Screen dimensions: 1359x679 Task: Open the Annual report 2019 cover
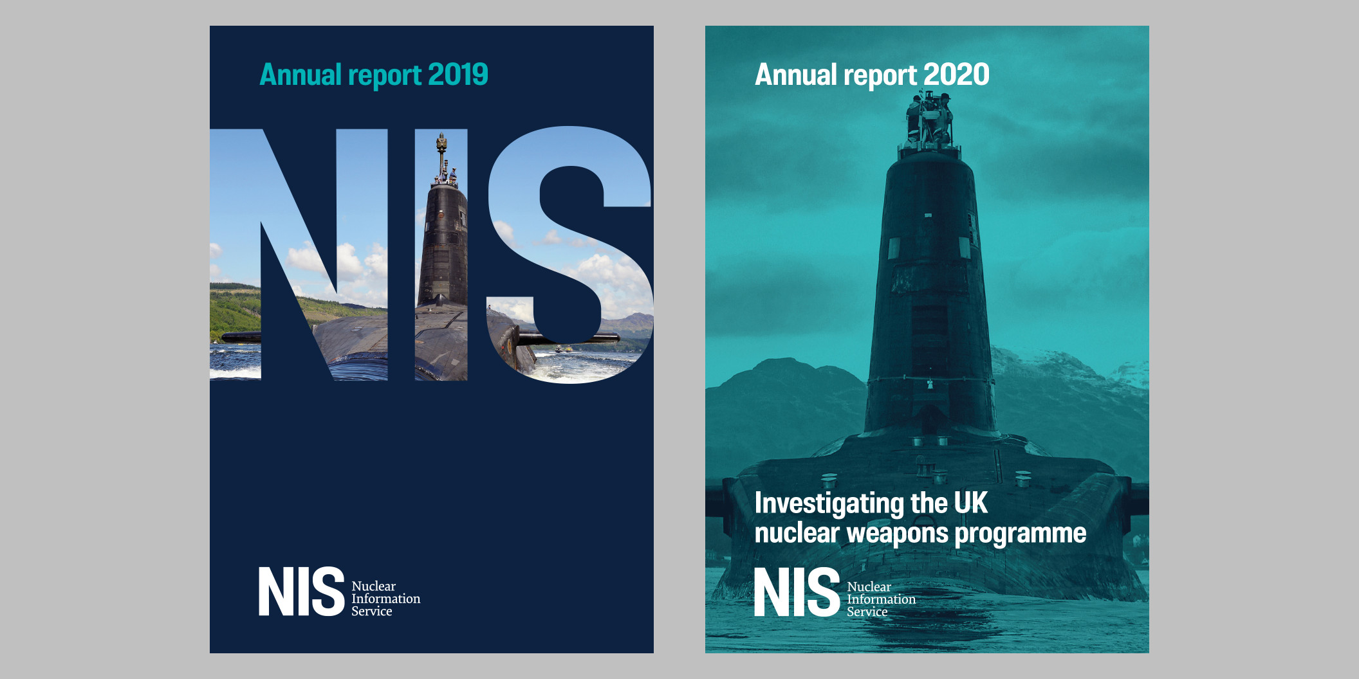click(x=432, y=339)
